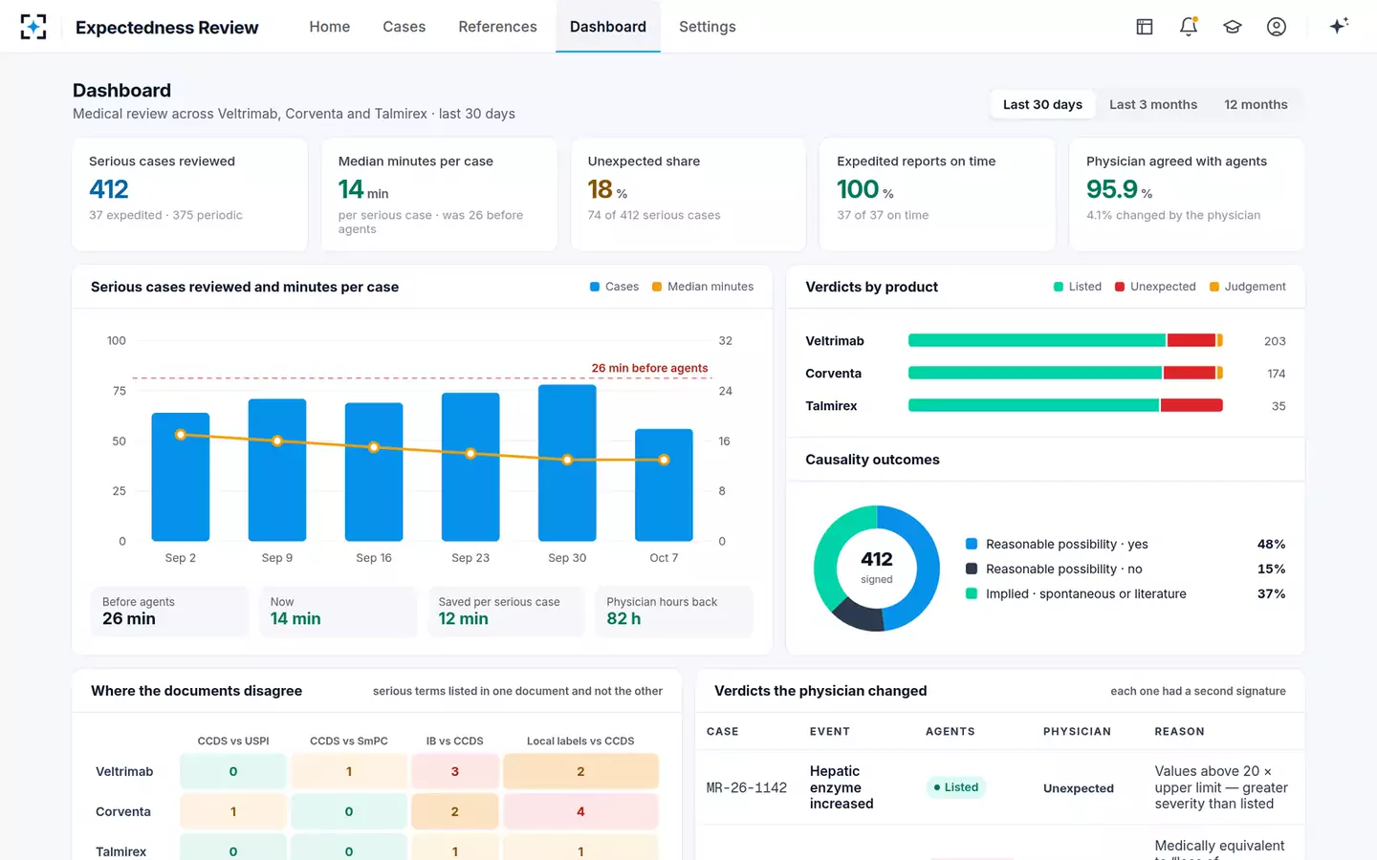Click the Saved per serious case tile

tap(506, 612)
